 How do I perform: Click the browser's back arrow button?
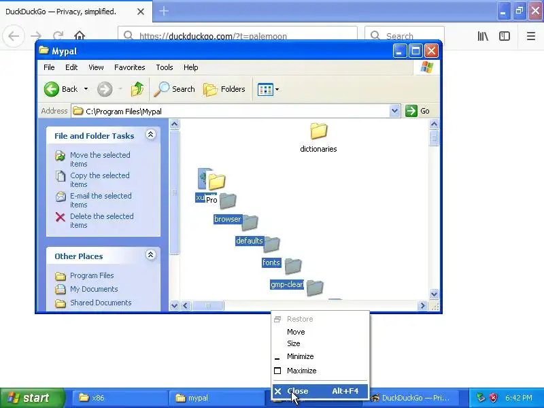coord(14,36)
